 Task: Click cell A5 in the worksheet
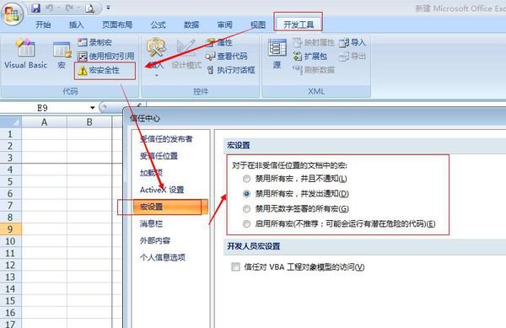tap(44, 181)
